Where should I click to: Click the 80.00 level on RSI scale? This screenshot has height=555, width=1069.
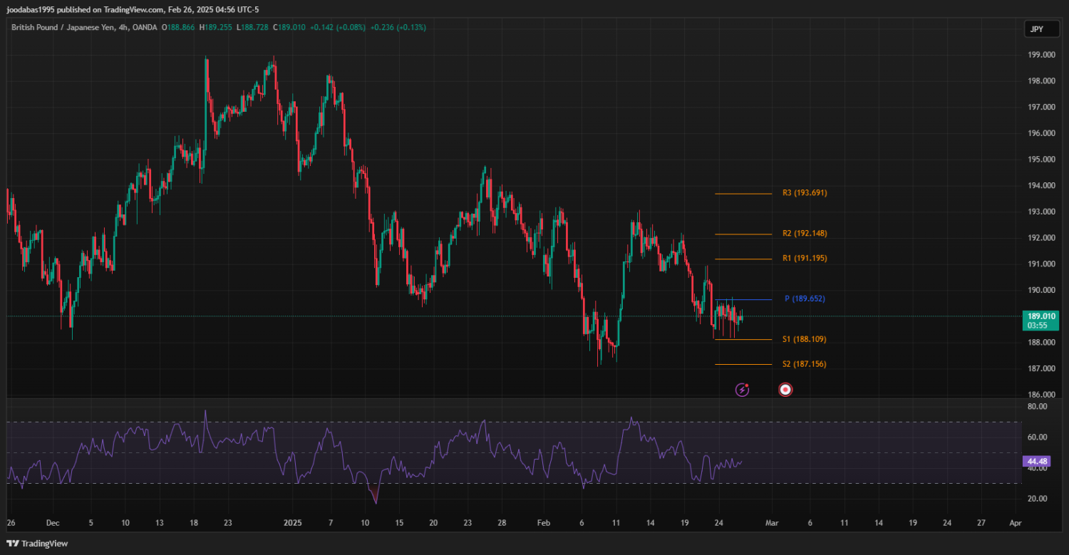tap(1037, 407)
